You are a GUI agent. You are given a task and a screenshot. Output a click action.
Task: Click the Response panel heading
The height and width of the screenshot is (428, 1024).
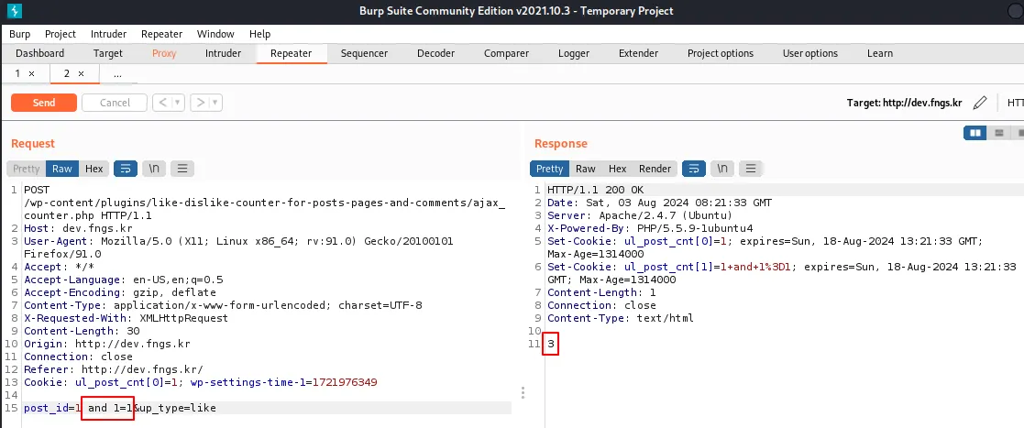pyautogui.click(x=561, y=144)
